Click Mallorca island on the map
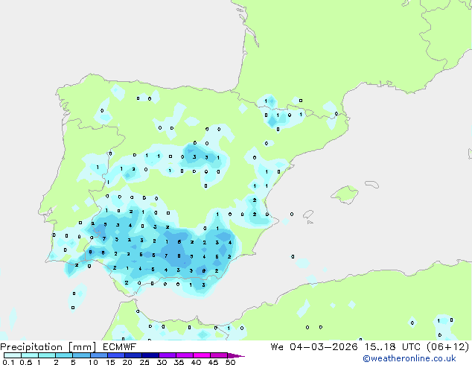The width and height of the screenshot is (472, 365). click(345, 194)
